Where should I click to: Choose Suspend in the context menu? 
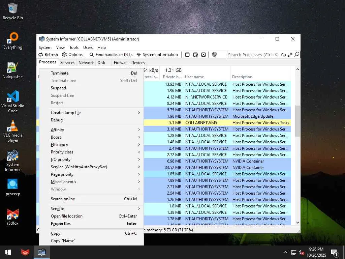pos(92,88)
